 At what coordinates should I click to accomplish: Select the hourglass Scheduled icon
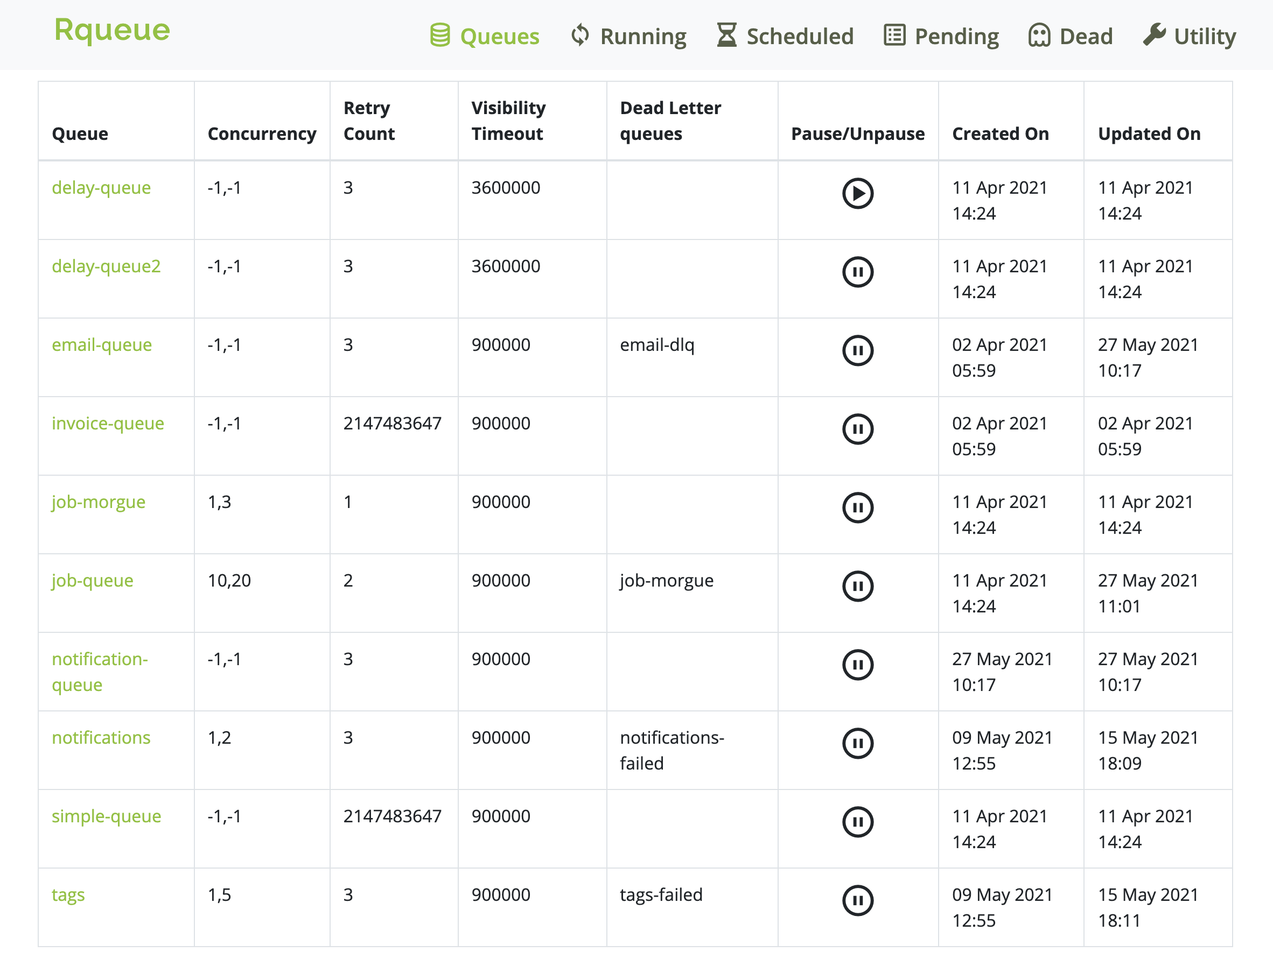click(x=727, y=34)
